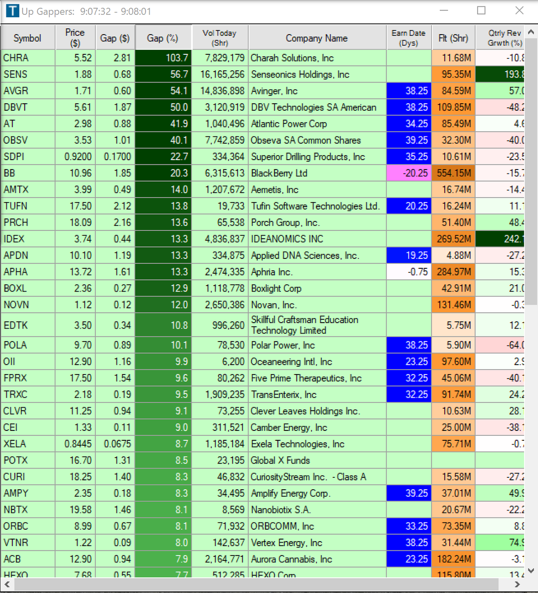Click the Up Gappers window title
The image size is (538, 593).
tap(86, 11)
